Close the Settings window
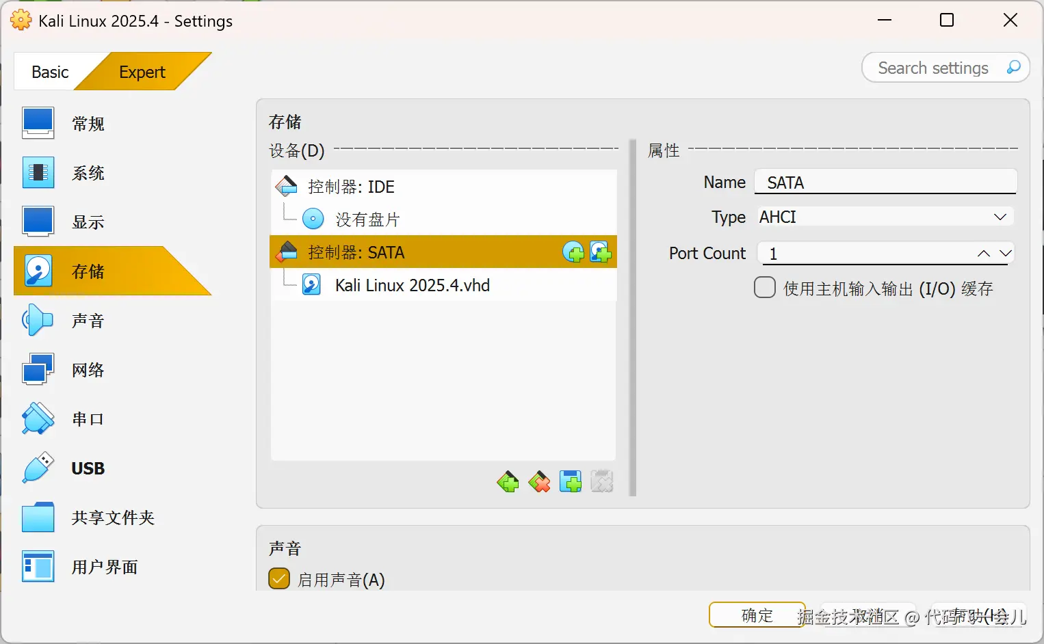This screenshot has height=644, width=1044. pyautogui.click(x=1010, y=21)
